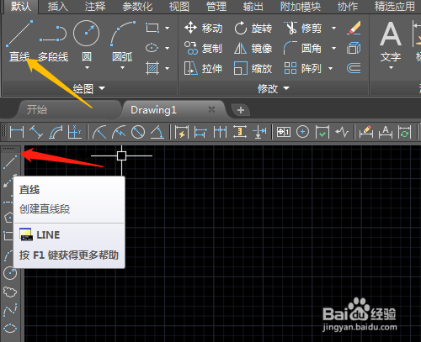Click the Stretch (拉伸) tool

204,68
